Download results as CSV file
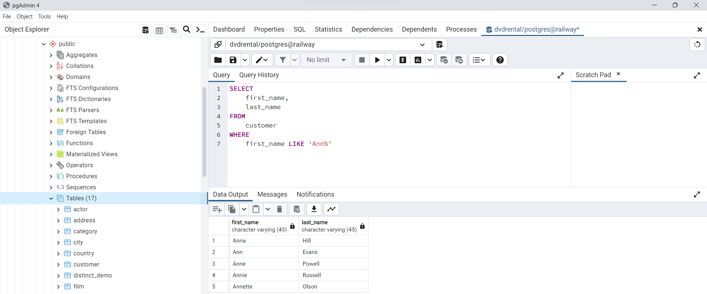Screen dimensions: 707x294 click(314, 209)
